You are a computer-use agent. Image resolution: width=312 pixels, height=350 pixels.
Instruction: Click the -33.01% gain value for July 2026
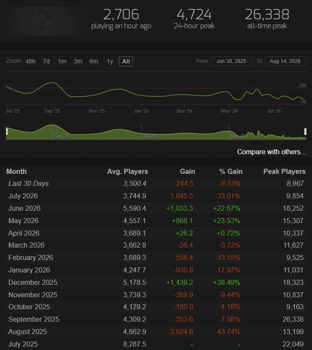[227, 196]
